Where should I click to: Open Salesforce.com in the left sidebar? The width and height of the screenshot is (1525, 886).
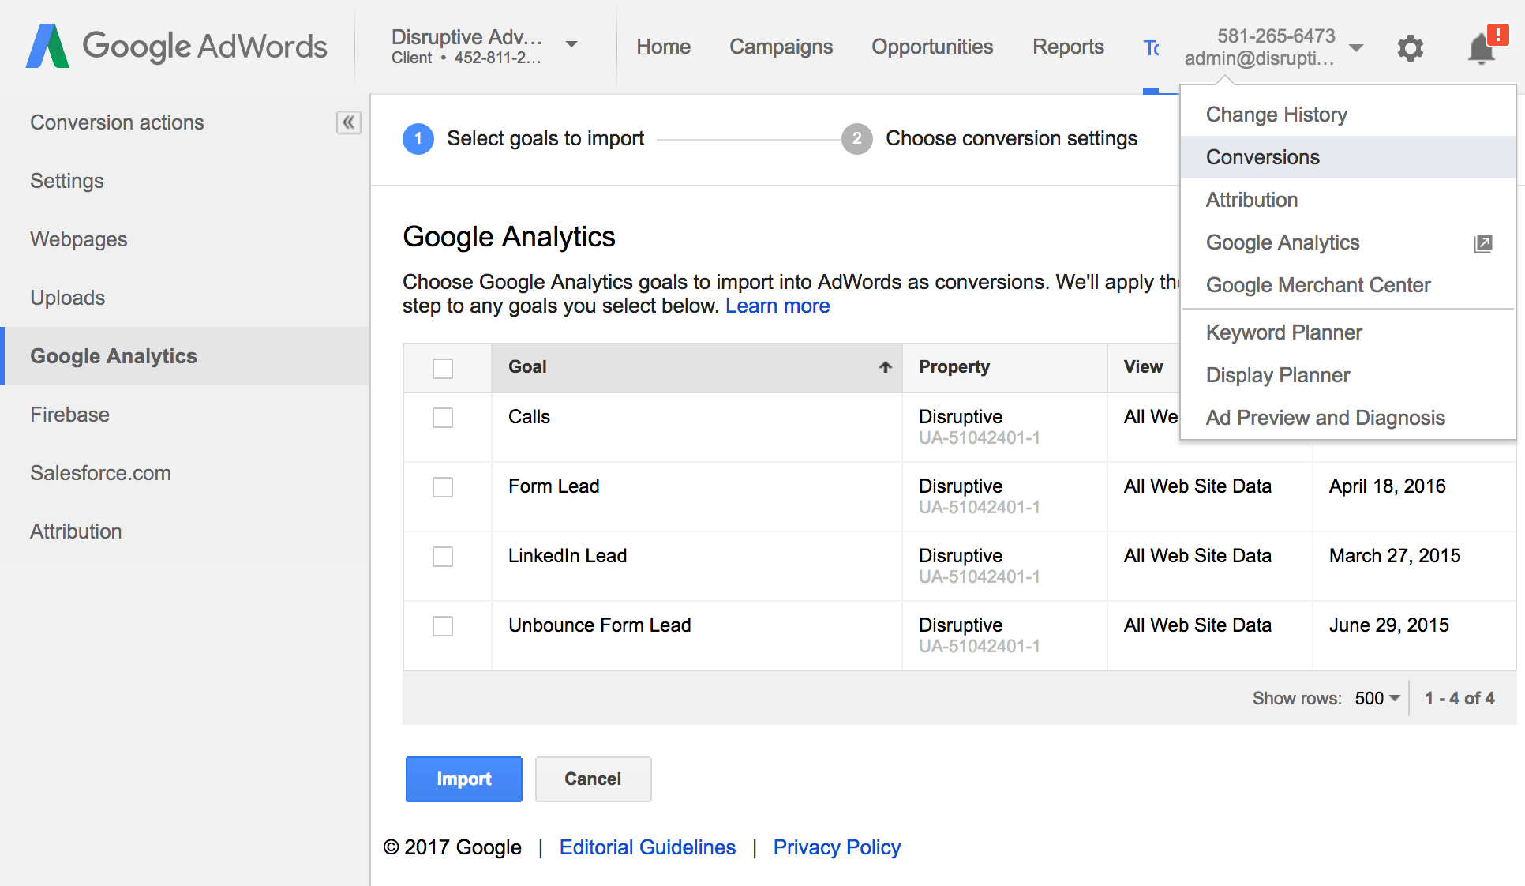pos(185,473)
